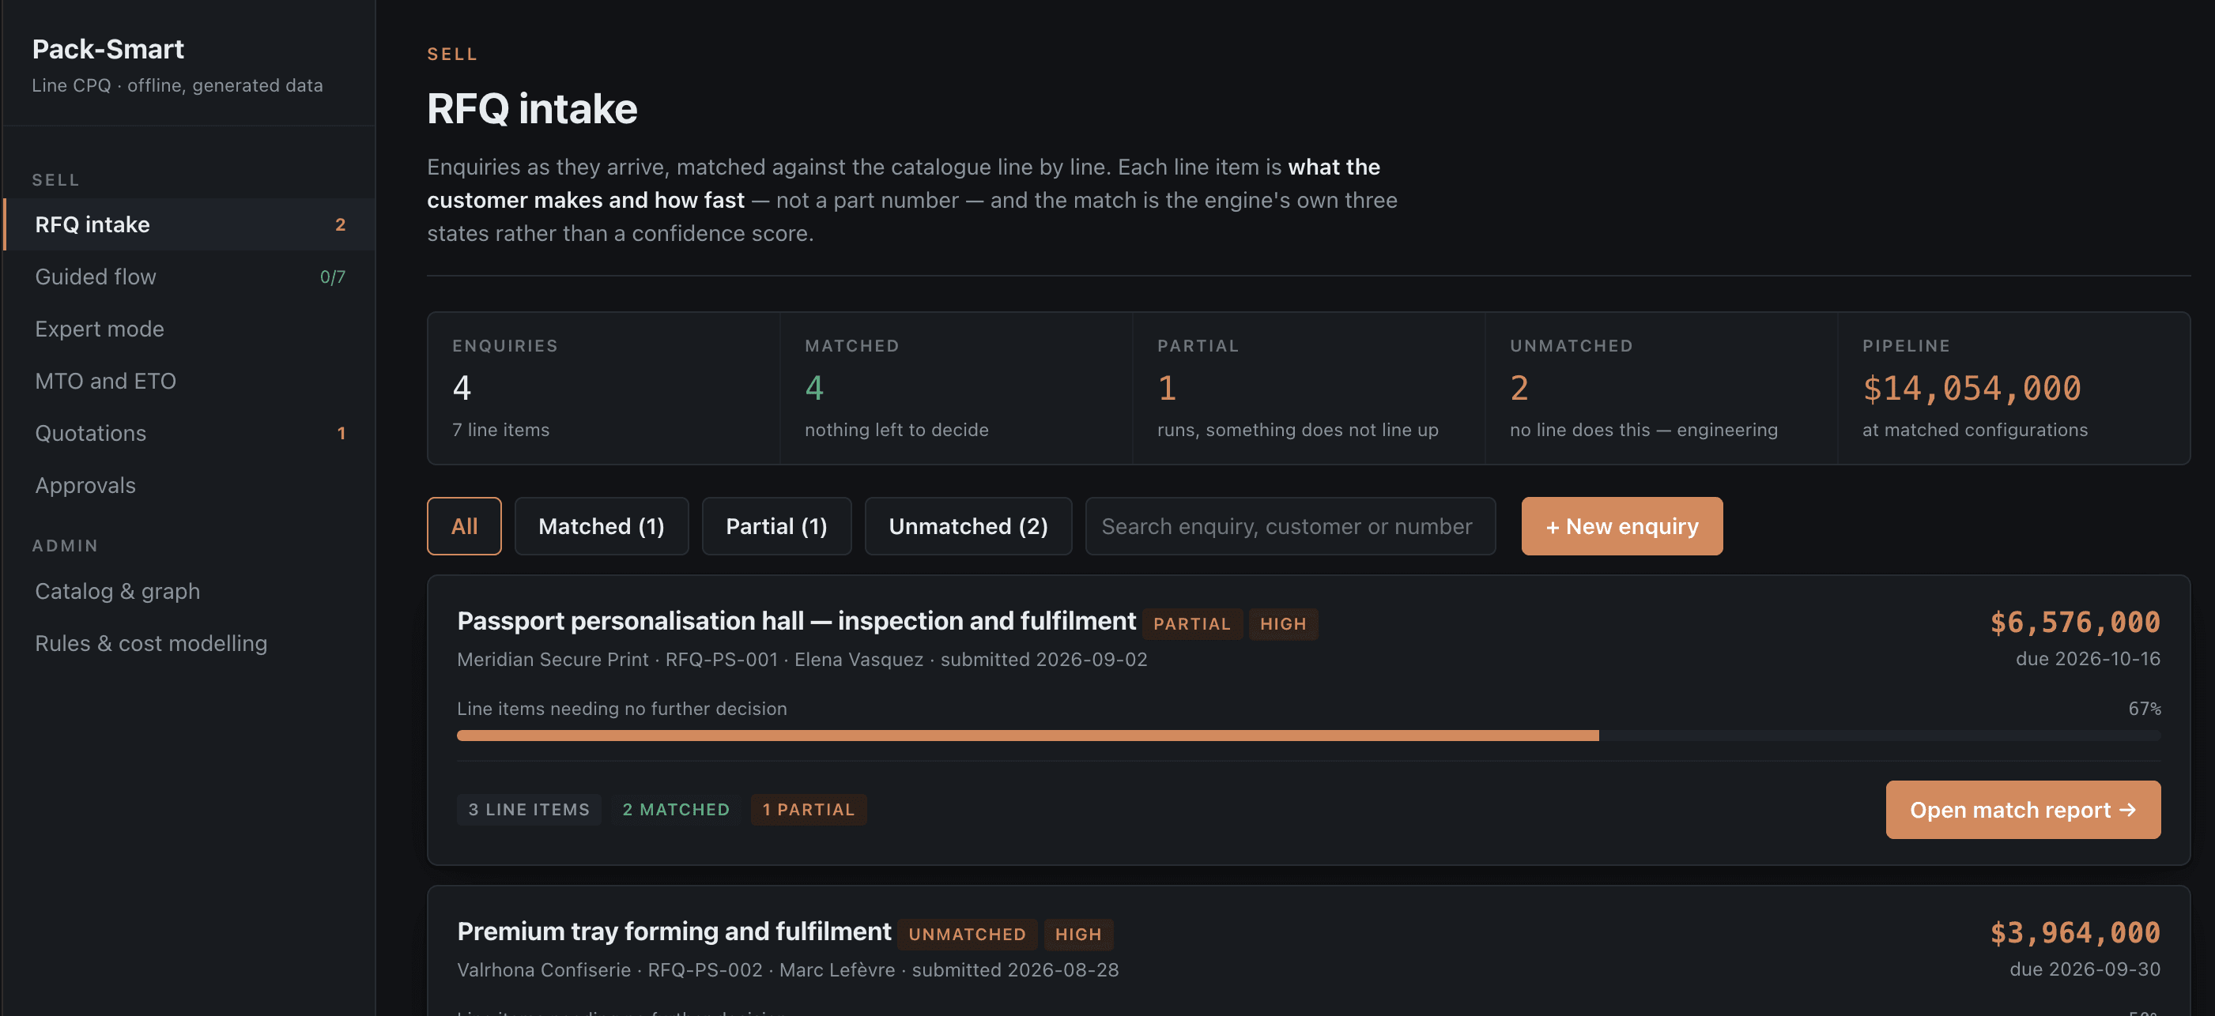Viewport: 2215px width, 1016px height.
Task: Click the Passport enquiry progress bar
Action: [1307, 736]
